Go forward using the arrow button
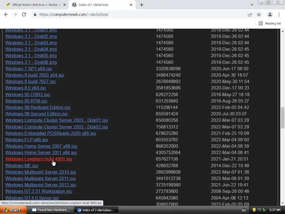The image size is (285, 214). click(x=15, y=14)
